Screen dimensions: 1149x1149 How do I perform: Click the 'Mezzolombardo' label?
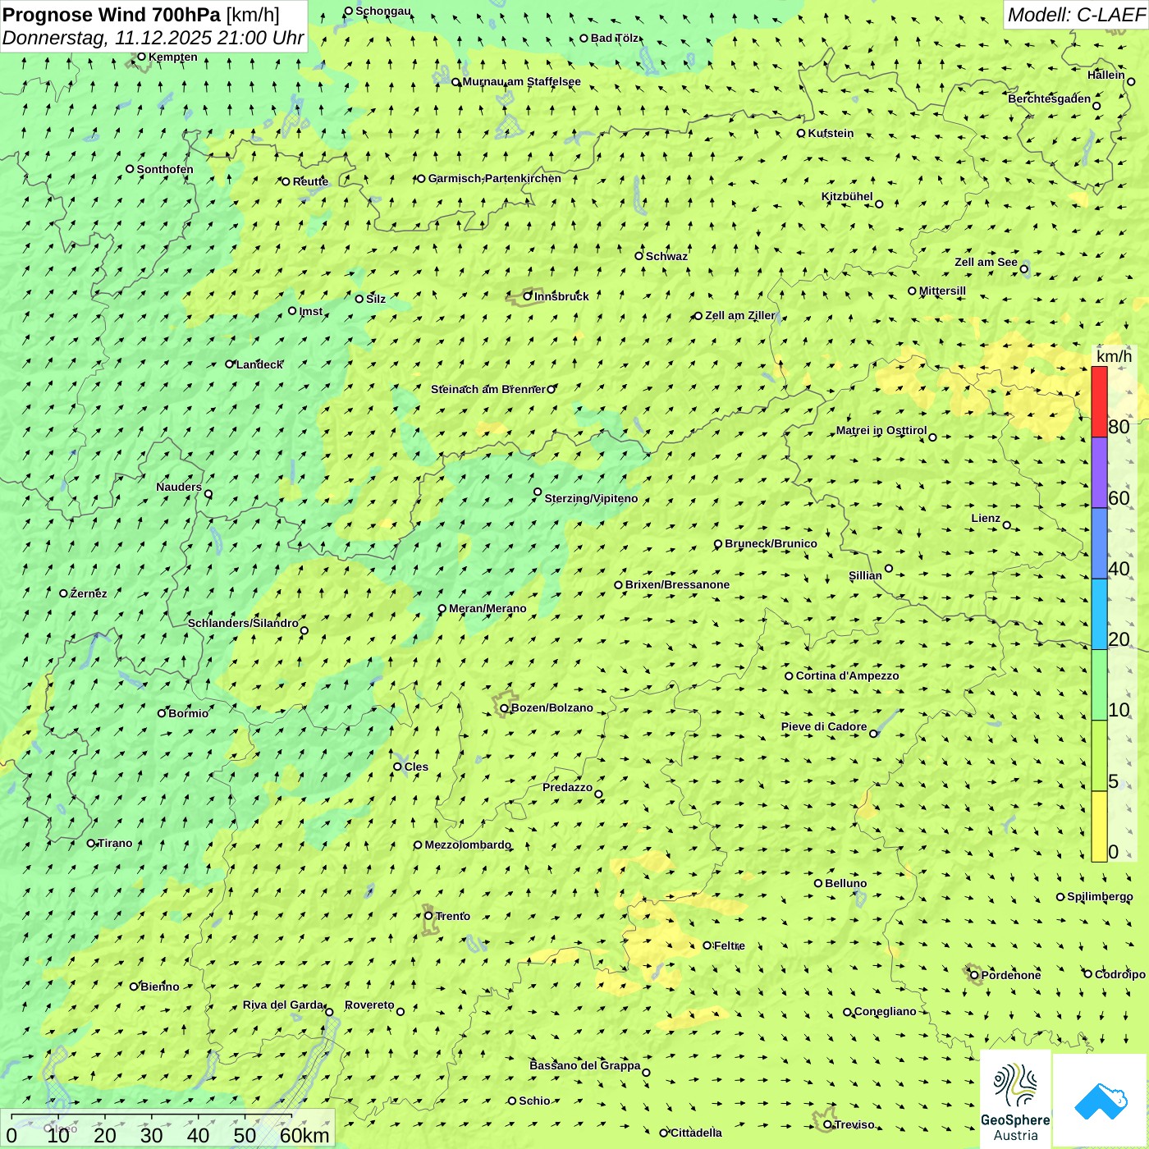(x=468, y=845)
